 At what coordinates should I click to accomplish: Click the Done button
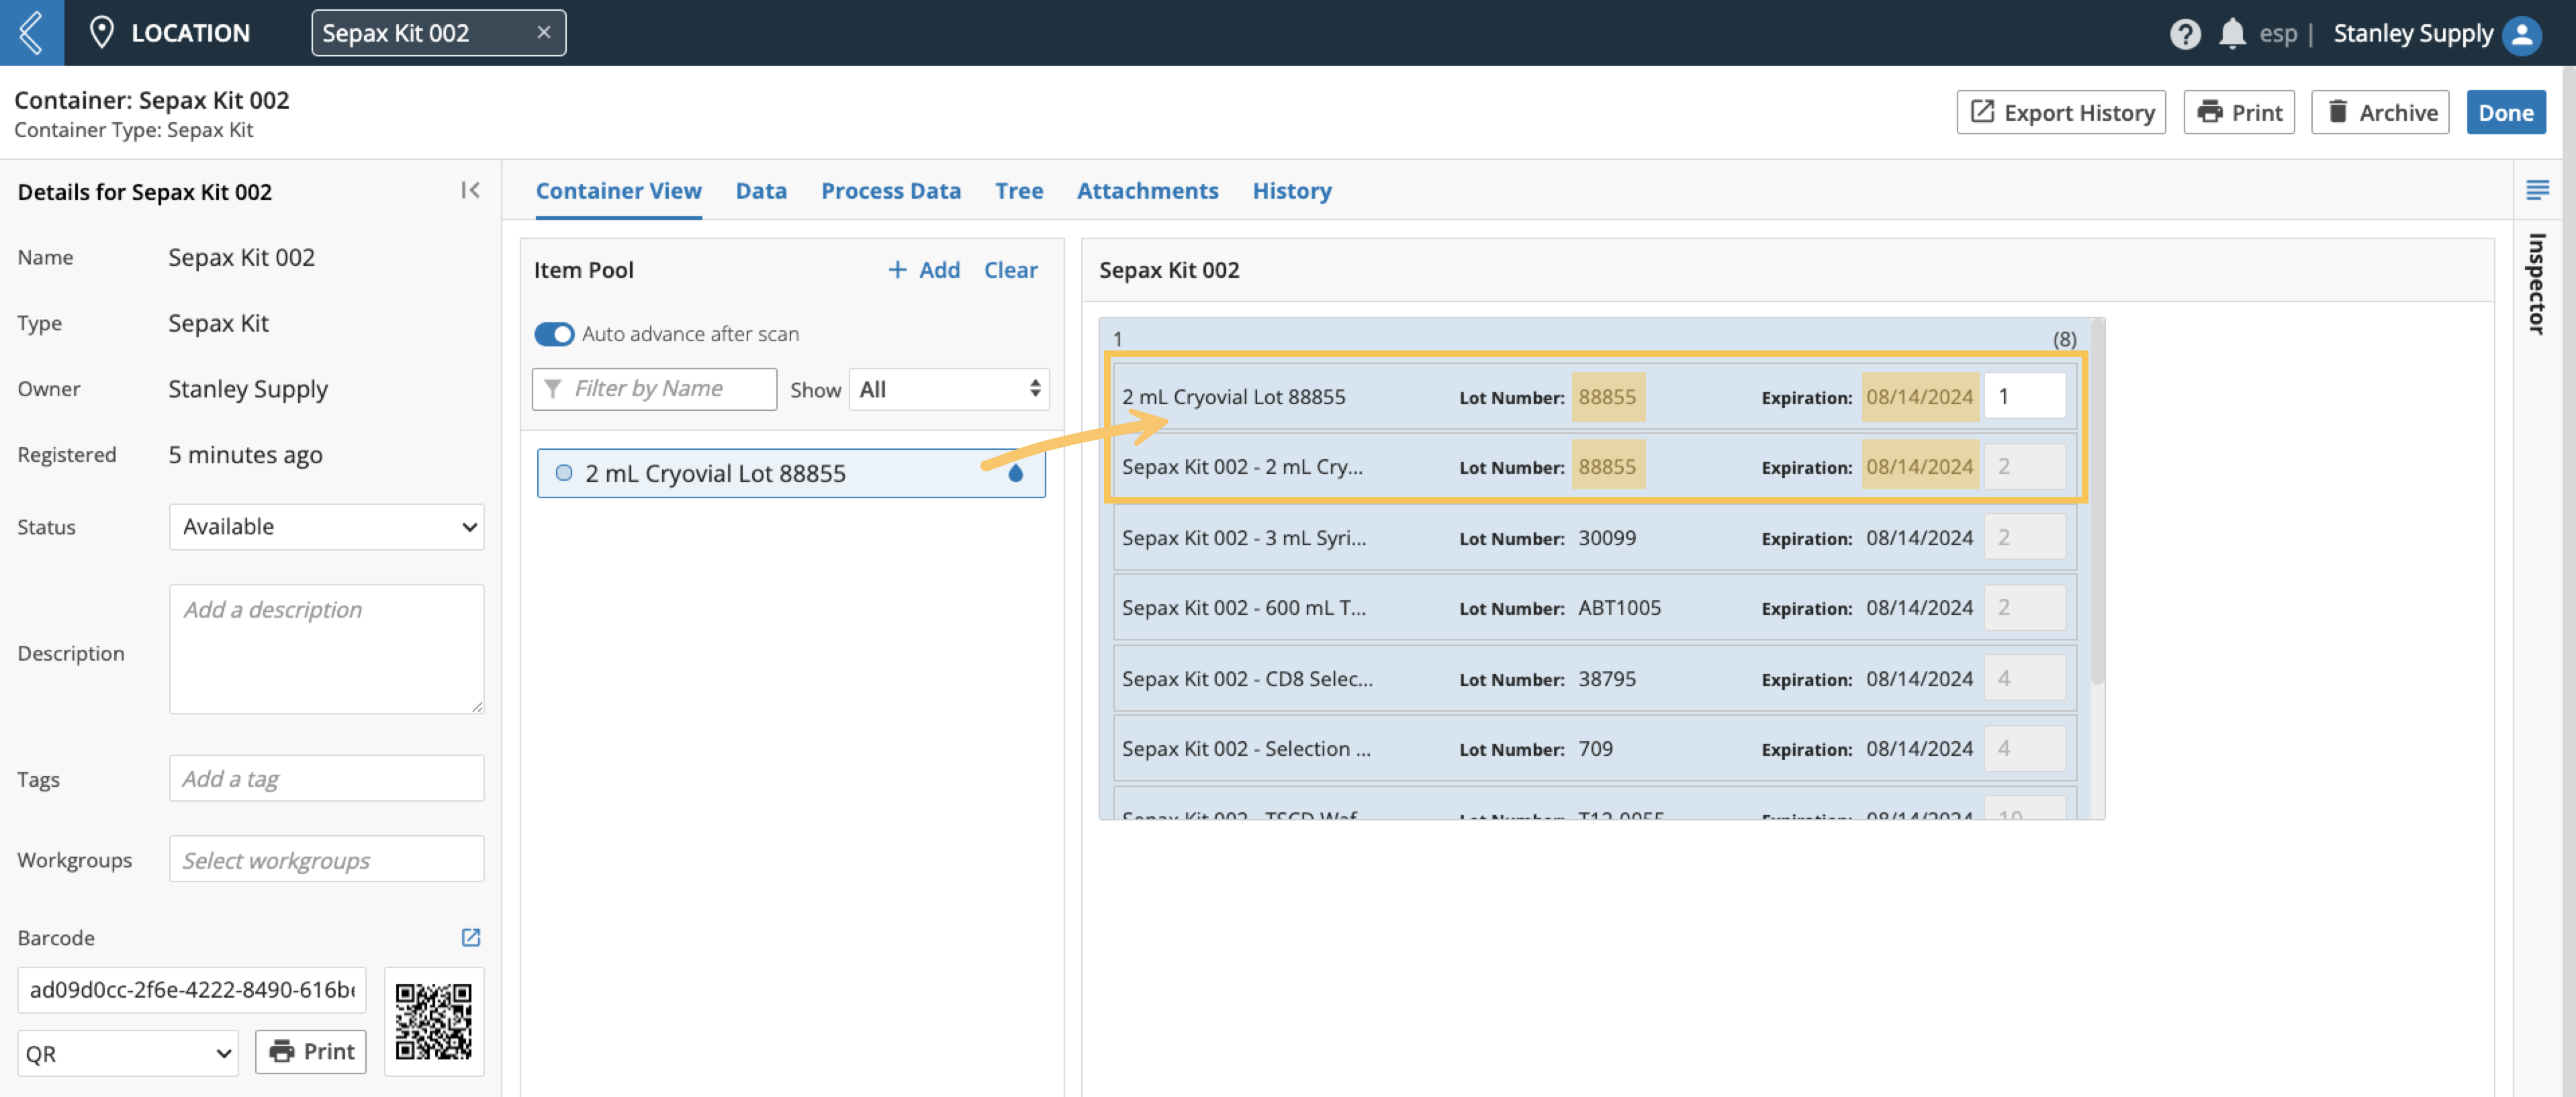pyautogui.click(x=2505, y=112)
